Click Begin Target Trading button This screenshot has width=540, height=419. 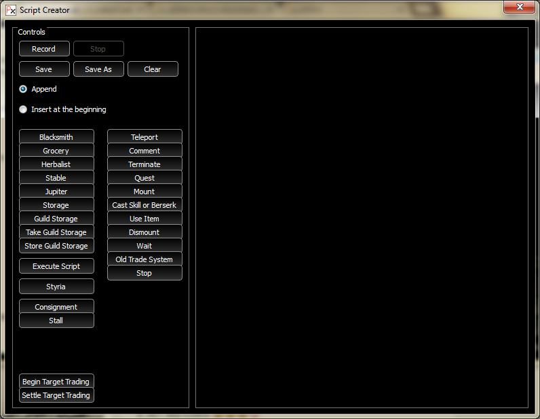point(56,382)
